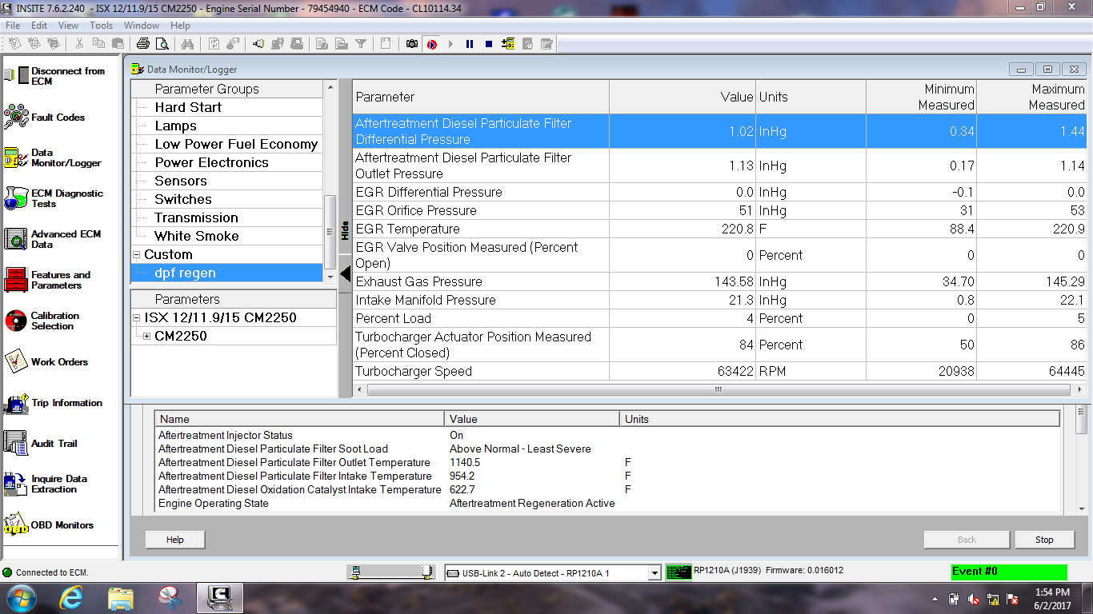Screen dimensions: 1093x614
Task: Open Advanced ECM Data icon
Action: click(x=16, y=239)
